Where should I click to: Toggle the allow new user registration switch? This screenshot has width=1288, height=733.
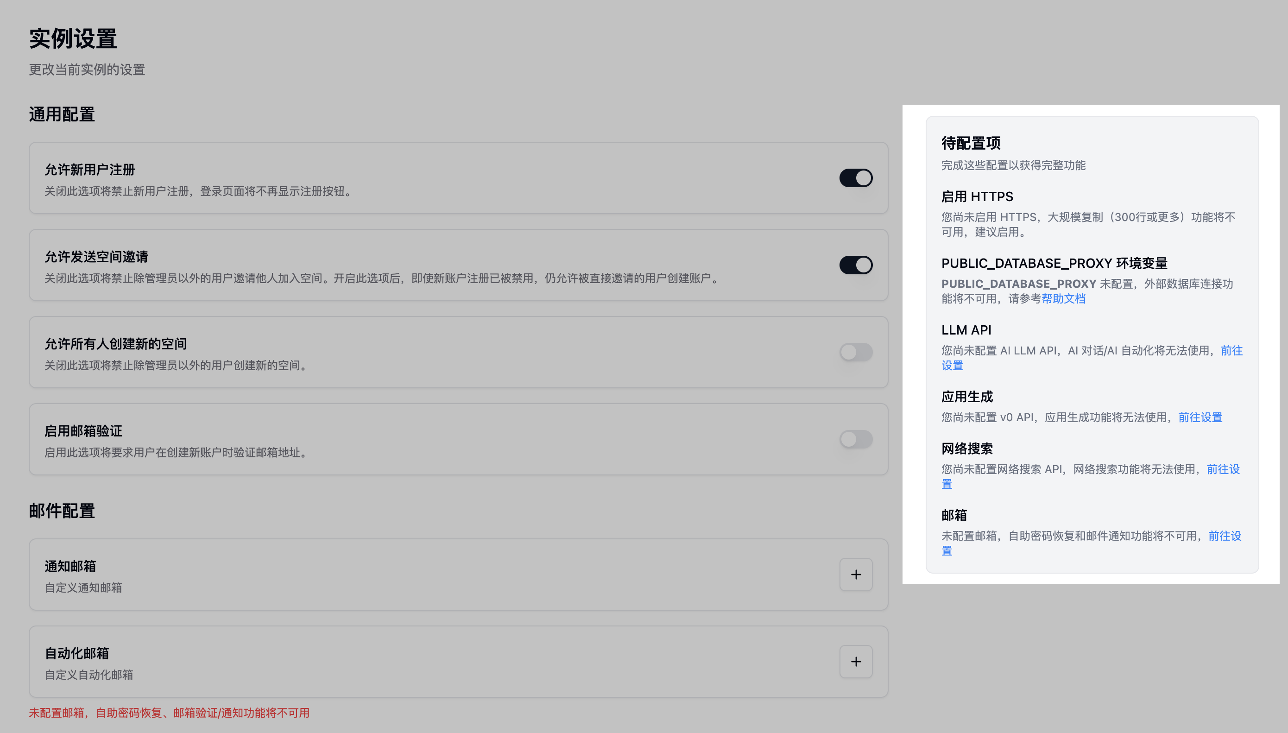click(x=856, y=178)
